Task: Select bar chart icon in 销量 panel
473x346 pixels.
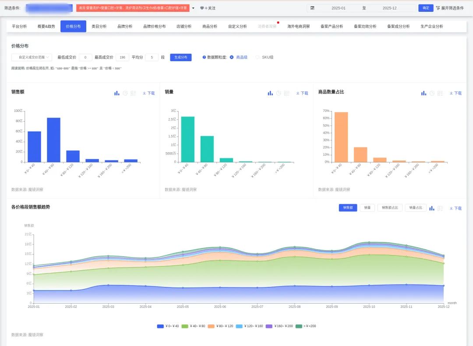Action: point(270,94)
